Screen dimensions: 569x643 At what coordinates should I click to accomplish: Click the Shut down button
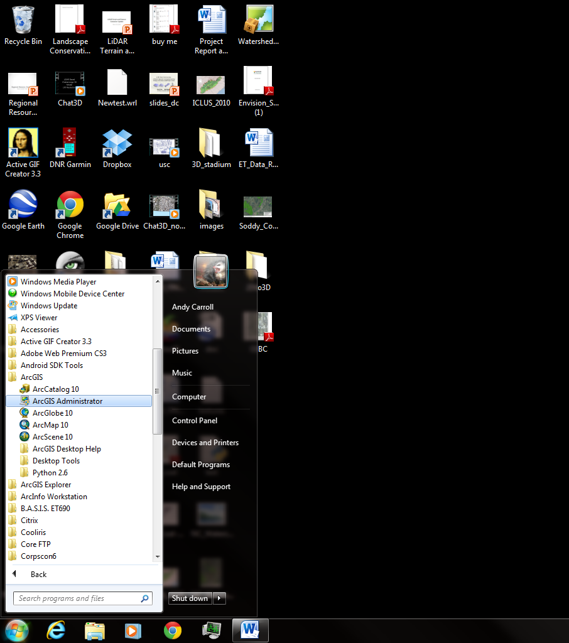[190, 598]
